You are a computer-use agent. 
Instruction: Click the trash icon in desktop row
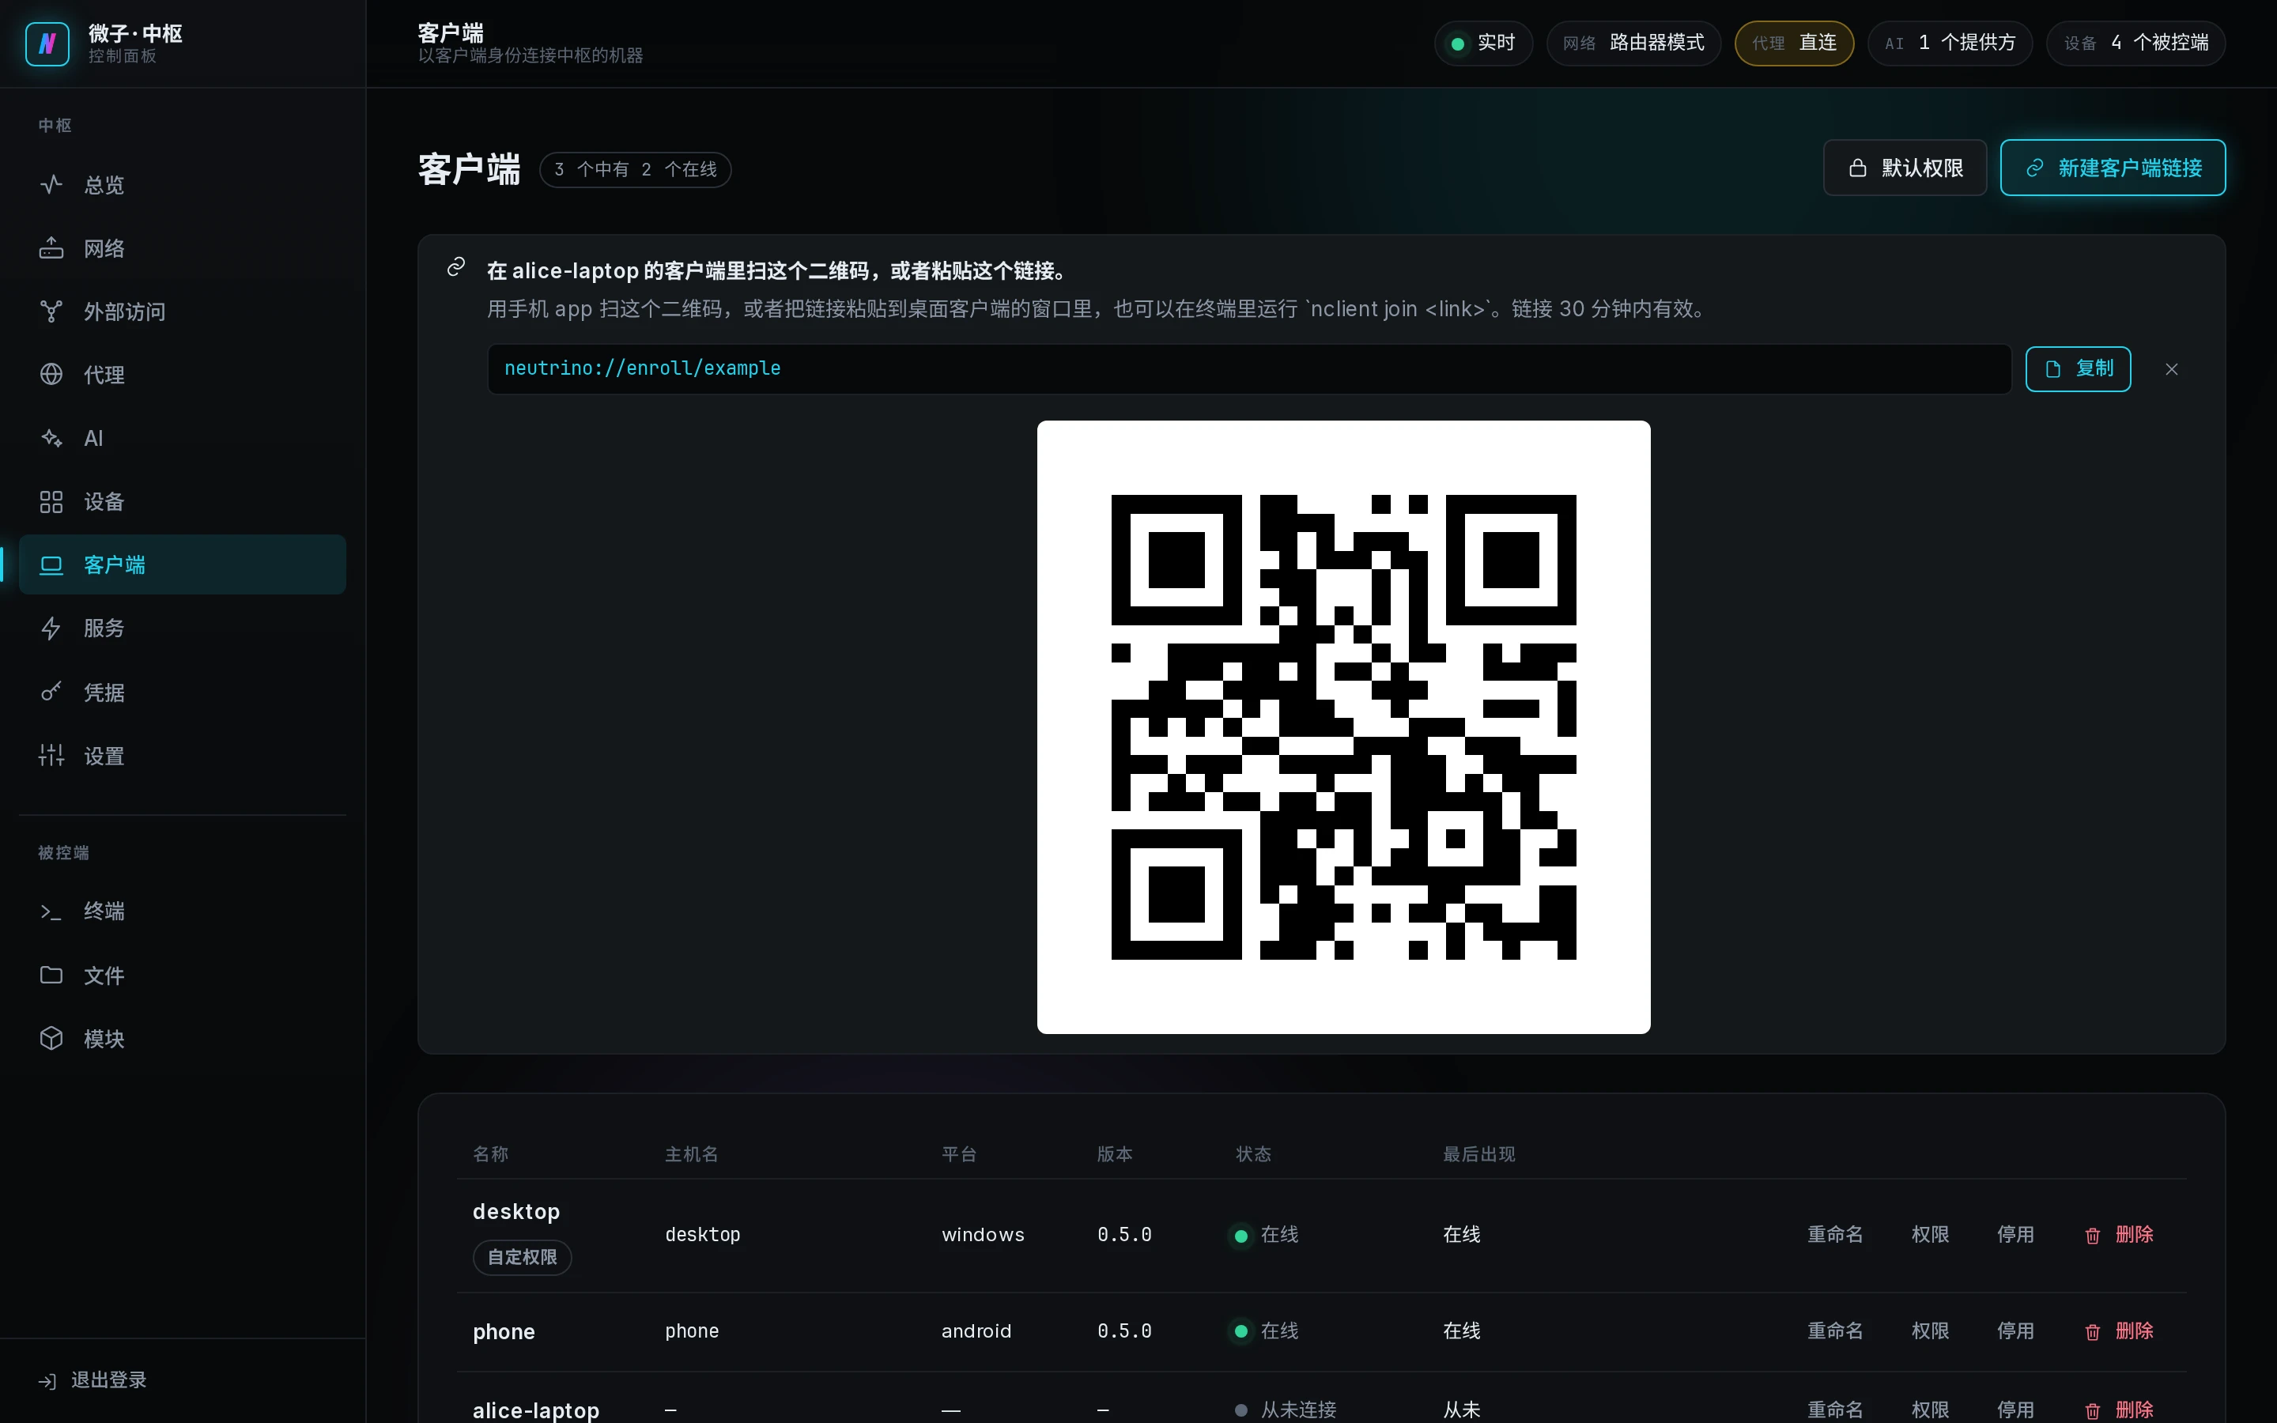[2093, 1236]
